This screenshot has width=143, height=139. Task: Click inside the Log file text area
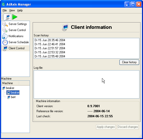87,84
